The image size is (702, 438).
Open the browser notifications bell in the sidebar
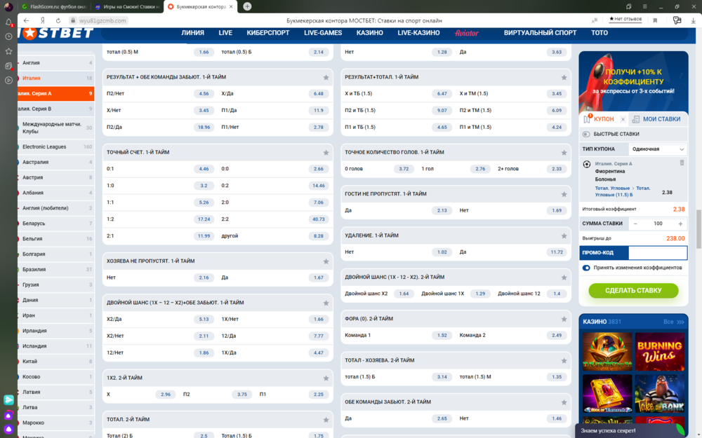(8, 22)
